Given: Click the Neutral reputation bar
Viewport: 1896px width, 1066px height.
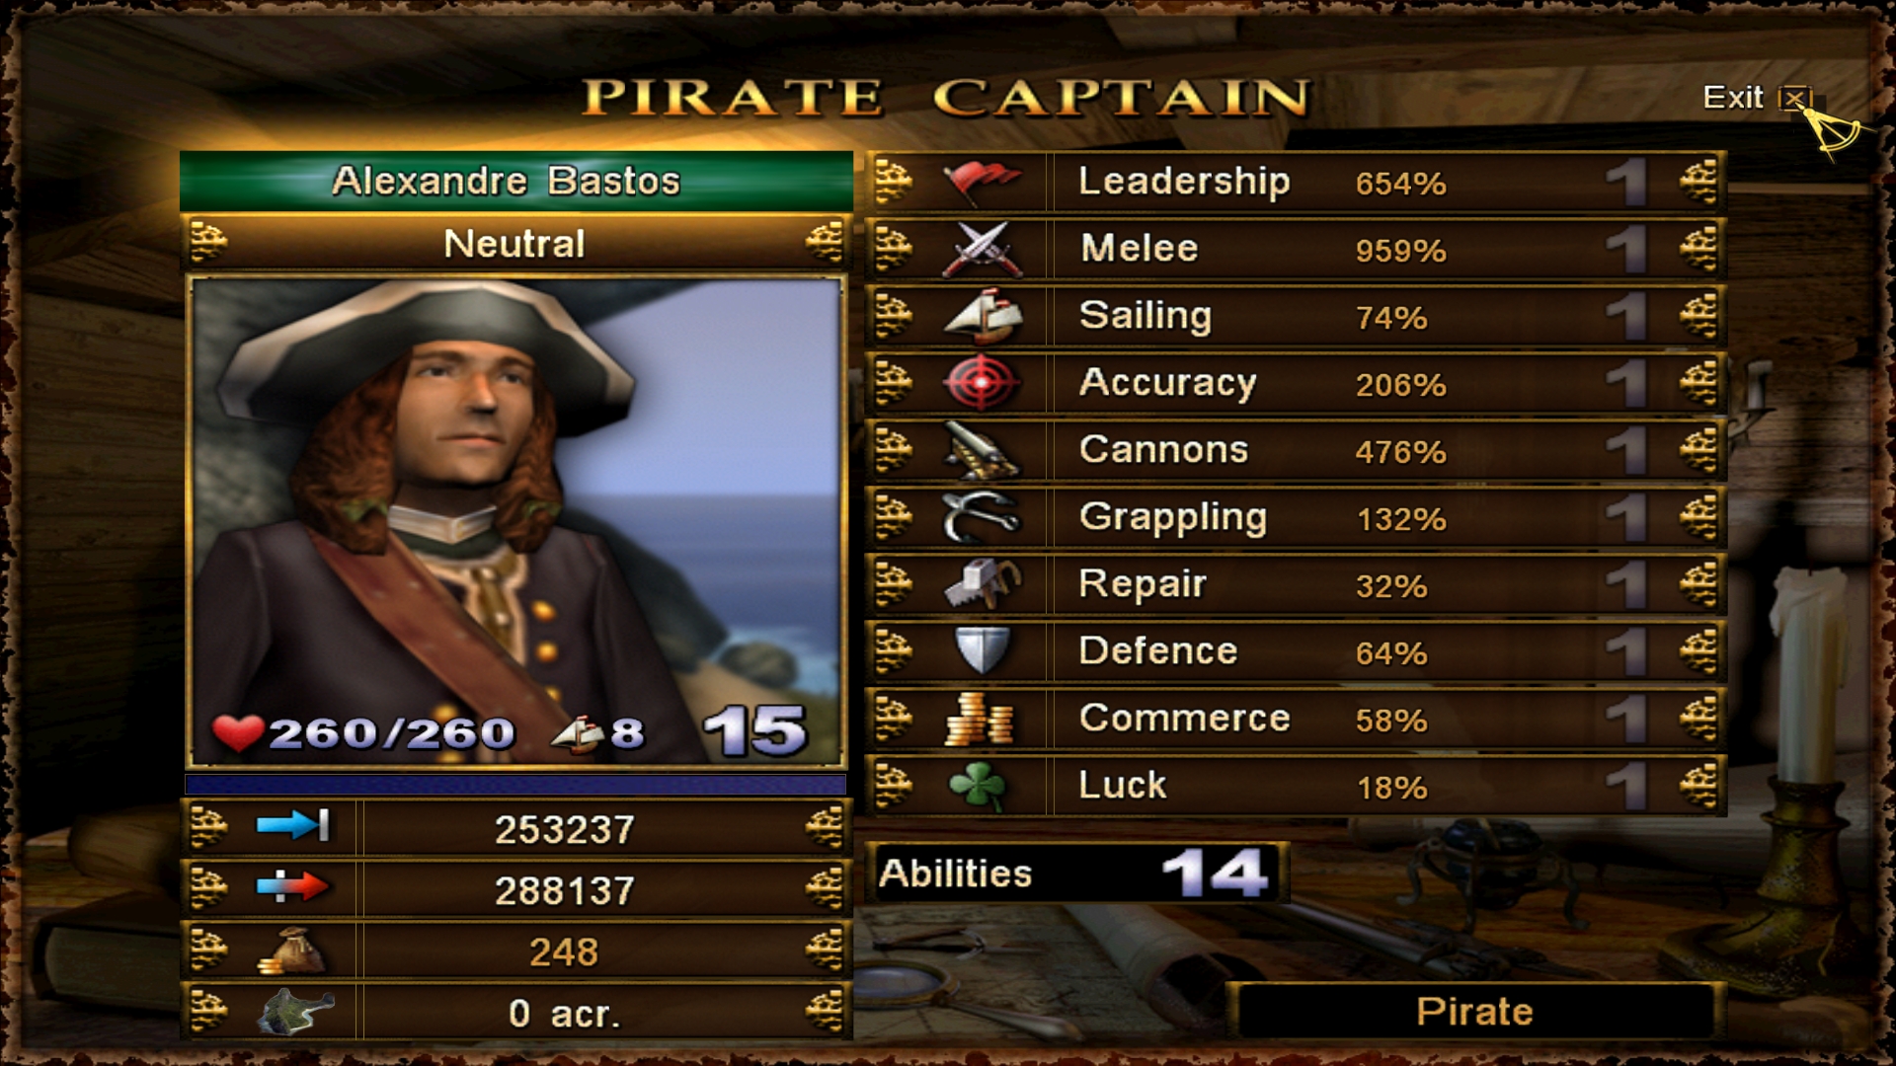Looking at the screenshot, I should point(515,243).
